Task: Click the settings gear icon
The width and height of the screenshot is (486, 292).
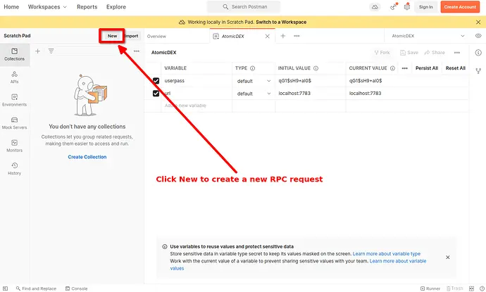Action: point(406,7)
